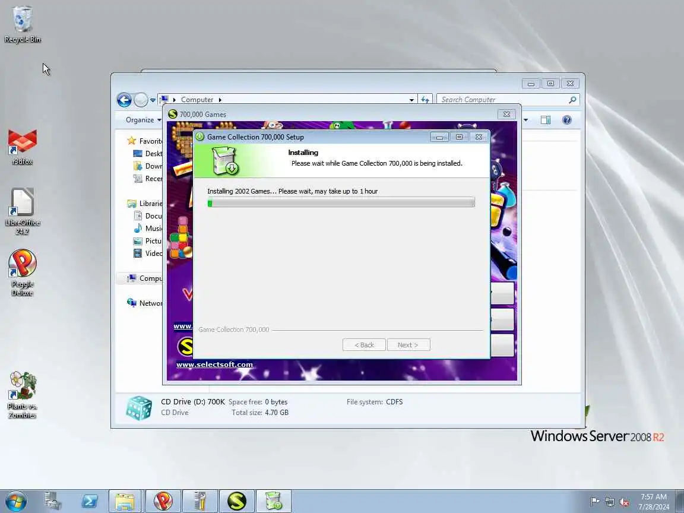Select Videos library in navigation pane
Viewport: 684px width, 513px height.
coord(148,253)
